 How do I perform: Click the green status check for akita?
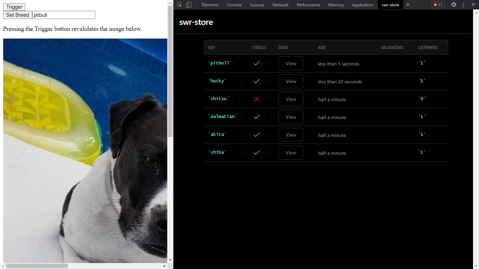256,134
